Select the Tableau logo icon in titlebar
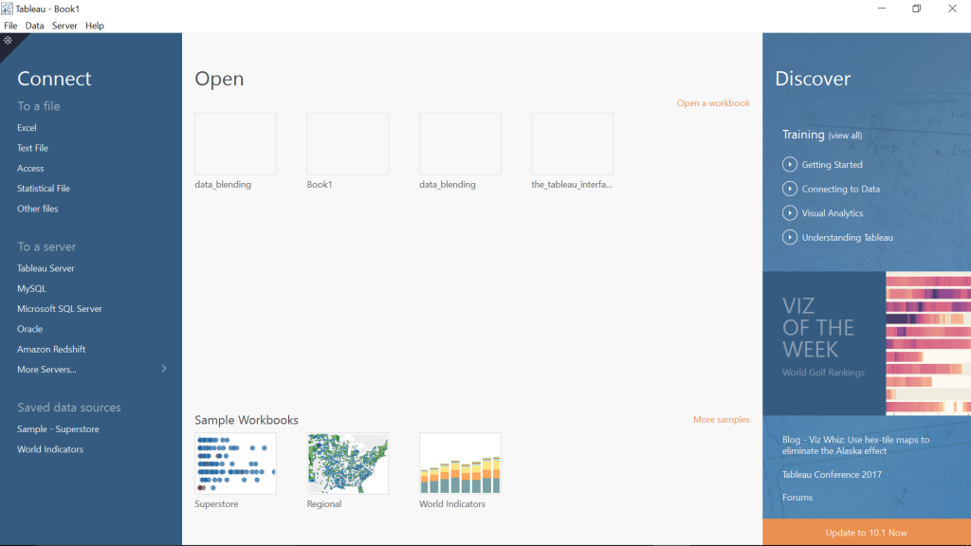Image resolution: width=971 pixels, height=546 pixels. 8,9
